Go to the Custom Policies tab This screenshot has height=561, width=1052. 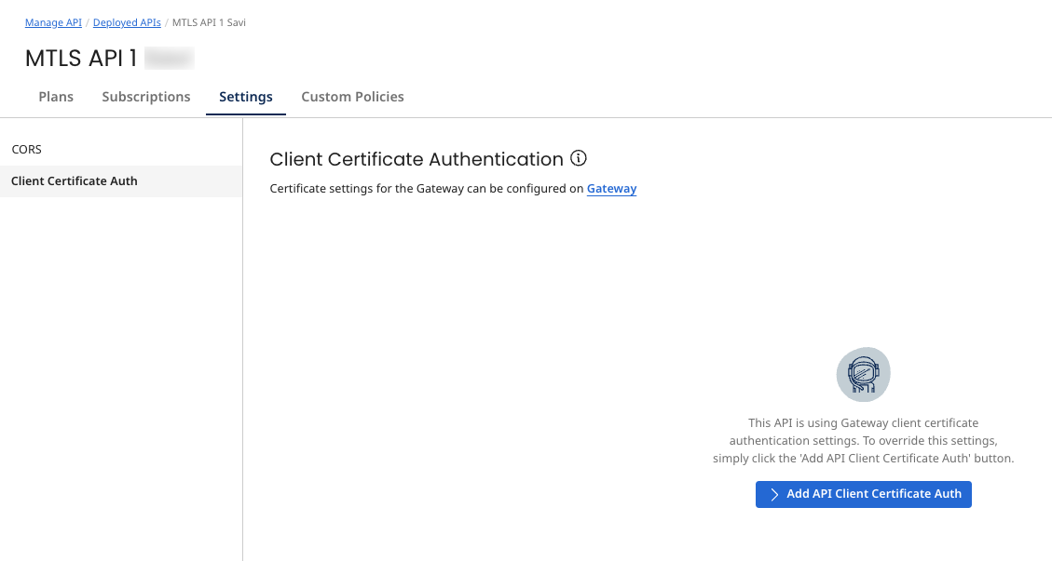[x=352, y=97]
